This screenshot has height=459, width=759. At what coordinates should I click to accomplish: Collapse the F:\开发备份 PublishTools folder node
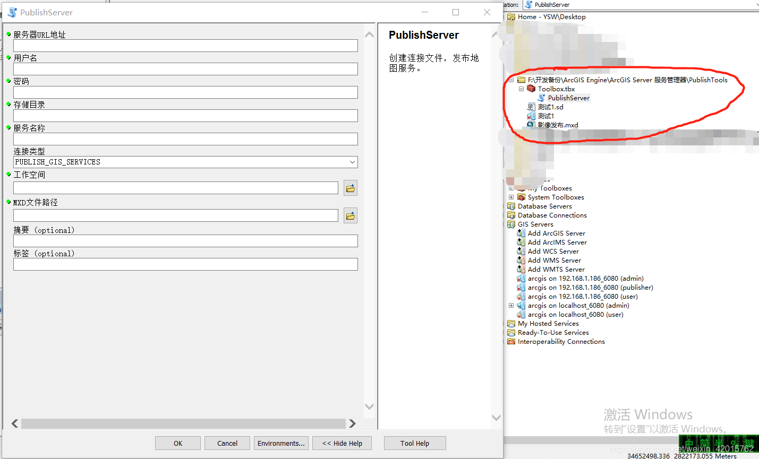(x=511, y=80)
